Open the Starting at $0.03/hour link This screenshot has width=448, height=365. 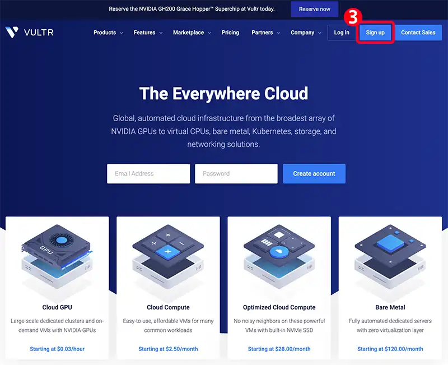57,349
